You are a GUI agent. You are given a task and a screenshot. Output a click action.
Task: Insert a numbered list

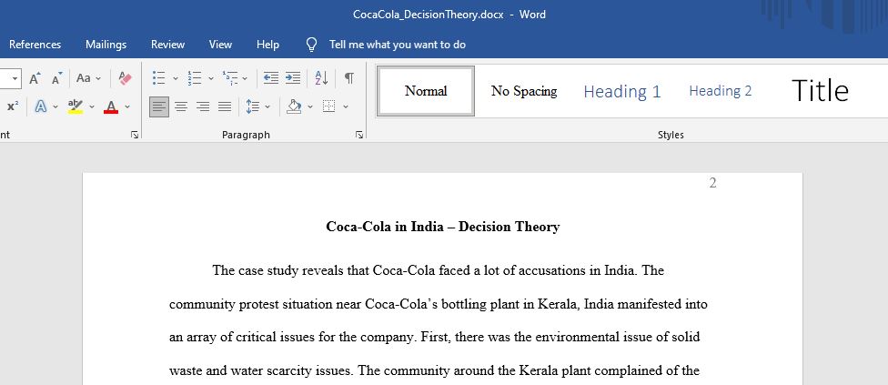(195, 78)
